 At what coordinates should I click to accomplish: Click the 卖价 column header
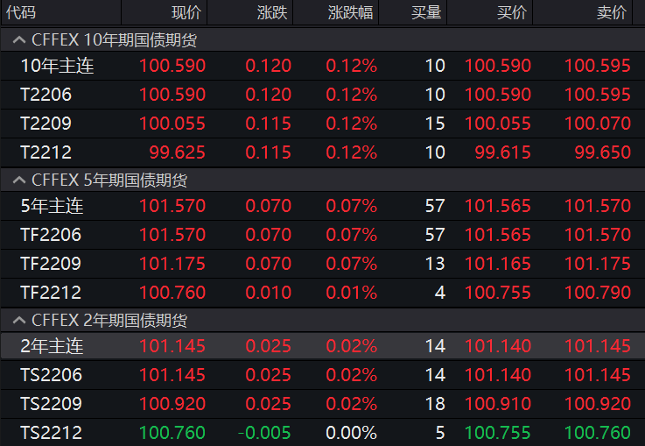pos(612,13)
